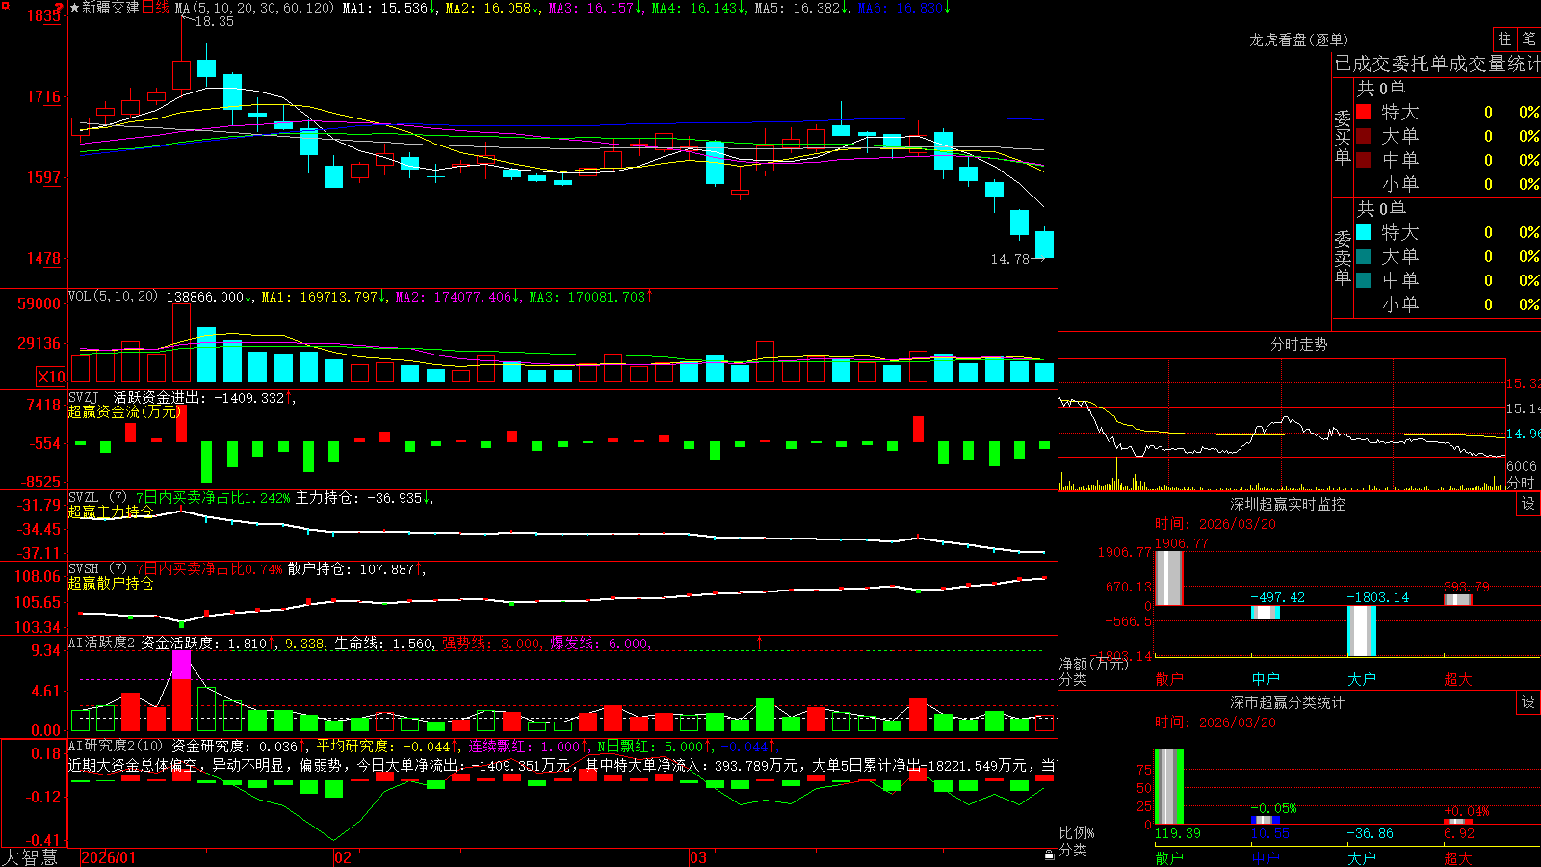Click the 大户 bar labeled -1803.14
Screen dimensions: 1541x867
click(x=1361, y=631)
